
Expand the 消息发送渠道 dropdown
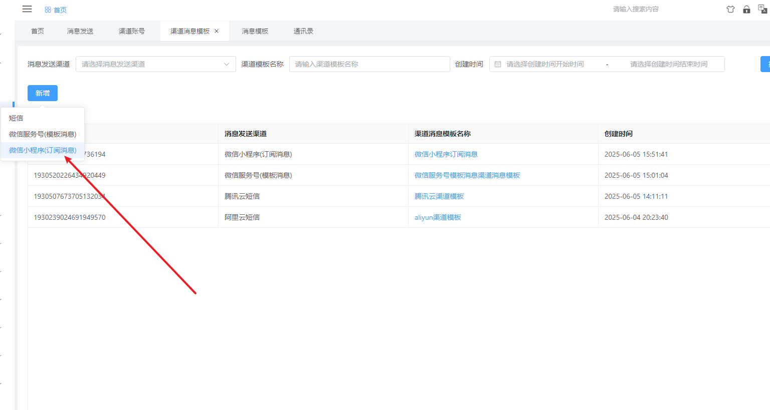point(155,64)
